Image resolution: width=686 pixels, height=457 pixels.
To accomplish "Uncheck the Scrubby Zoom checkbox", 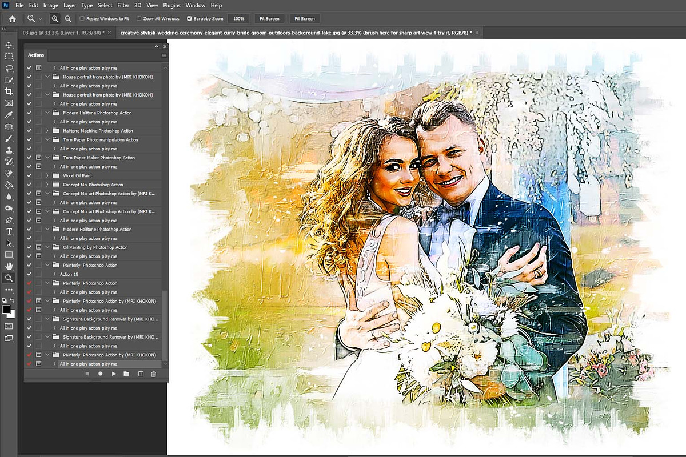I will click(x=190, y=19).
